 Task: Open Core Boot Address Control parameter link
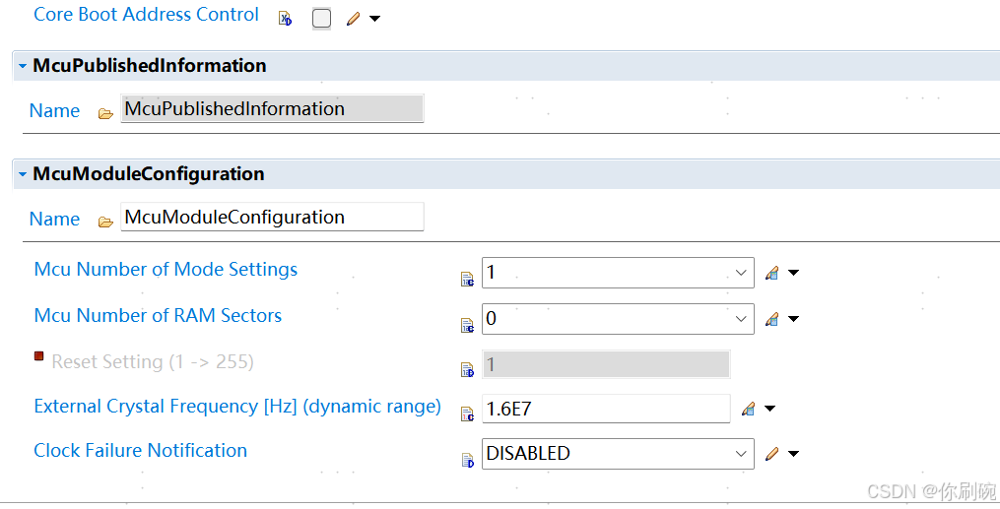pos(146,15)
